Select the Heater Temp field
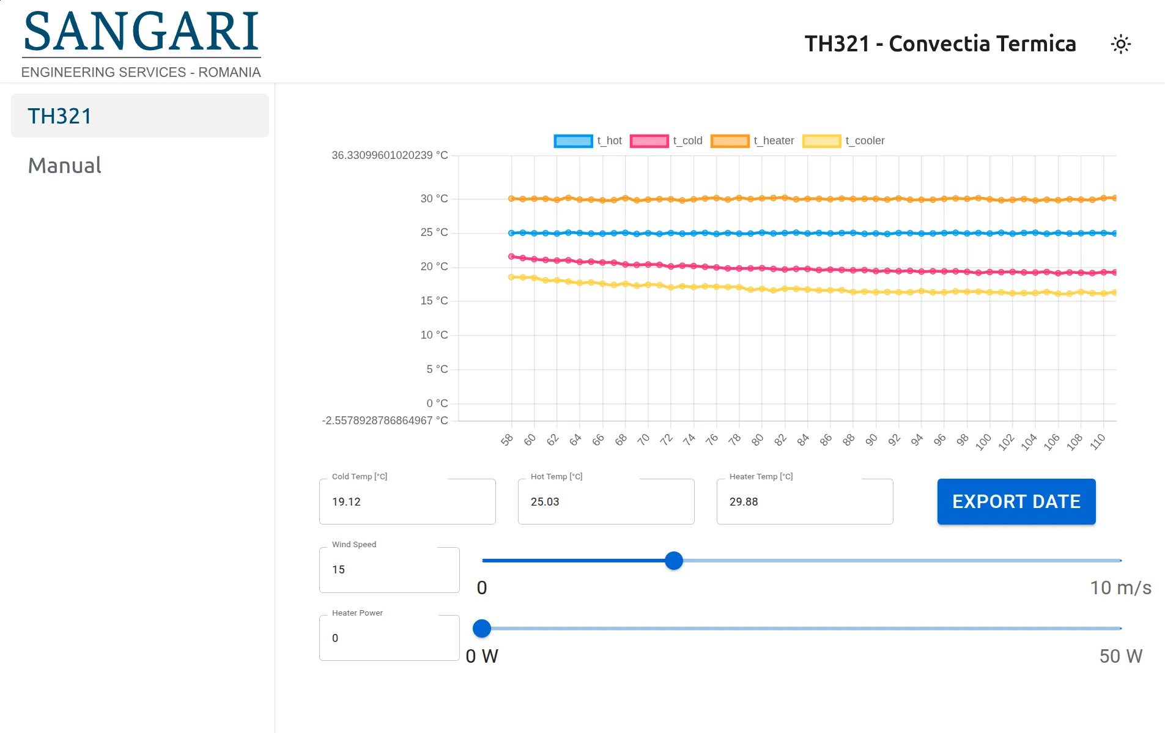This screenshot has height=733, width=1165. [x=804, y=502]
